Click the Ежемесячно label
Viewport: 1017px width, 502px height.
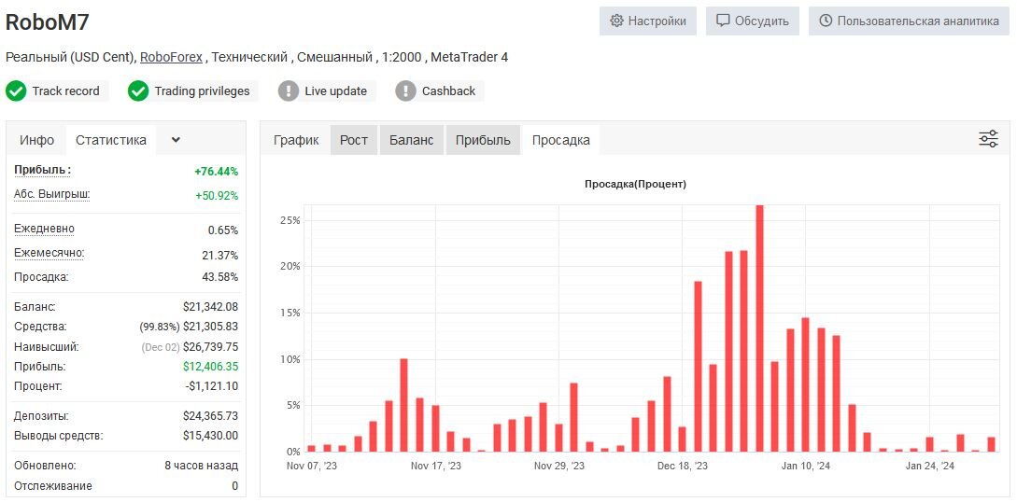tap(49, 253)
